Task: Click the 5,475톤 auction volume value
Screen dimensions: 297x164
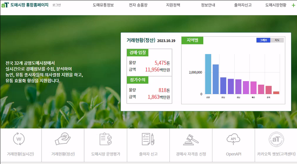Action: point(162,63)
